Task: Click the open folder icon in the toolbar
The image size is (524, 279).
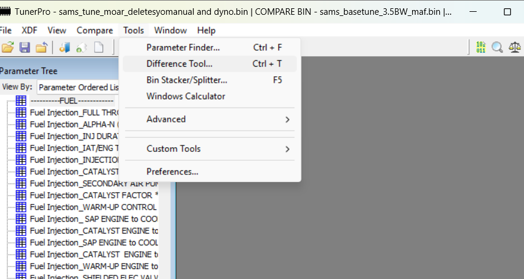Action: 8,47
